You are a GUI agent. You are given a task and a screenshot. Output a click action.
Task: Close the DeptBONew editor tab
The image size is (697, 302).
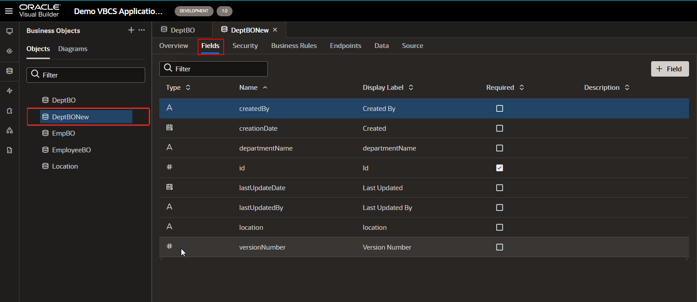tap(275, 30)
